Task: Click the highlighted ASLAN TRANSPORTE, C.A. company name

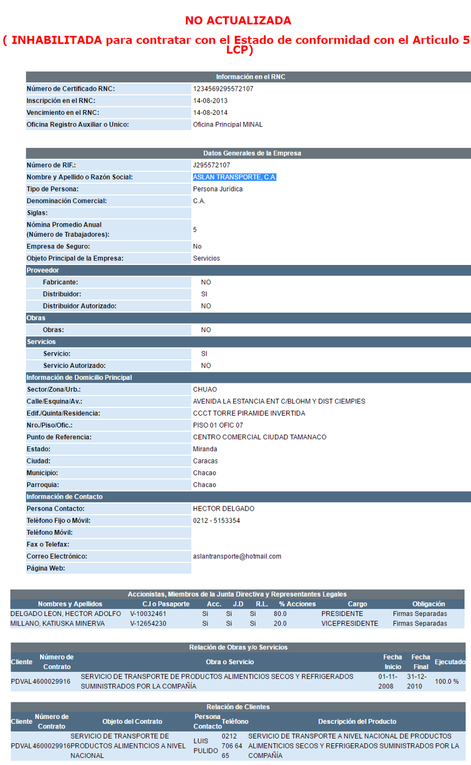Action: (x=234, y=177)
